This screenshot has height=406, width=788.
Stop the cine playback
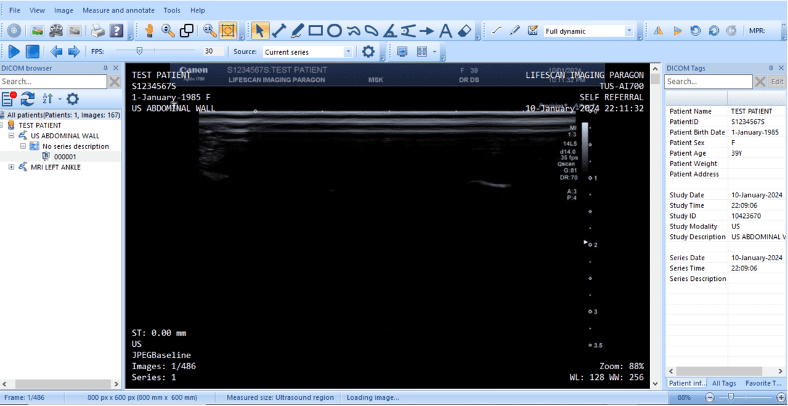click(32, 52)
